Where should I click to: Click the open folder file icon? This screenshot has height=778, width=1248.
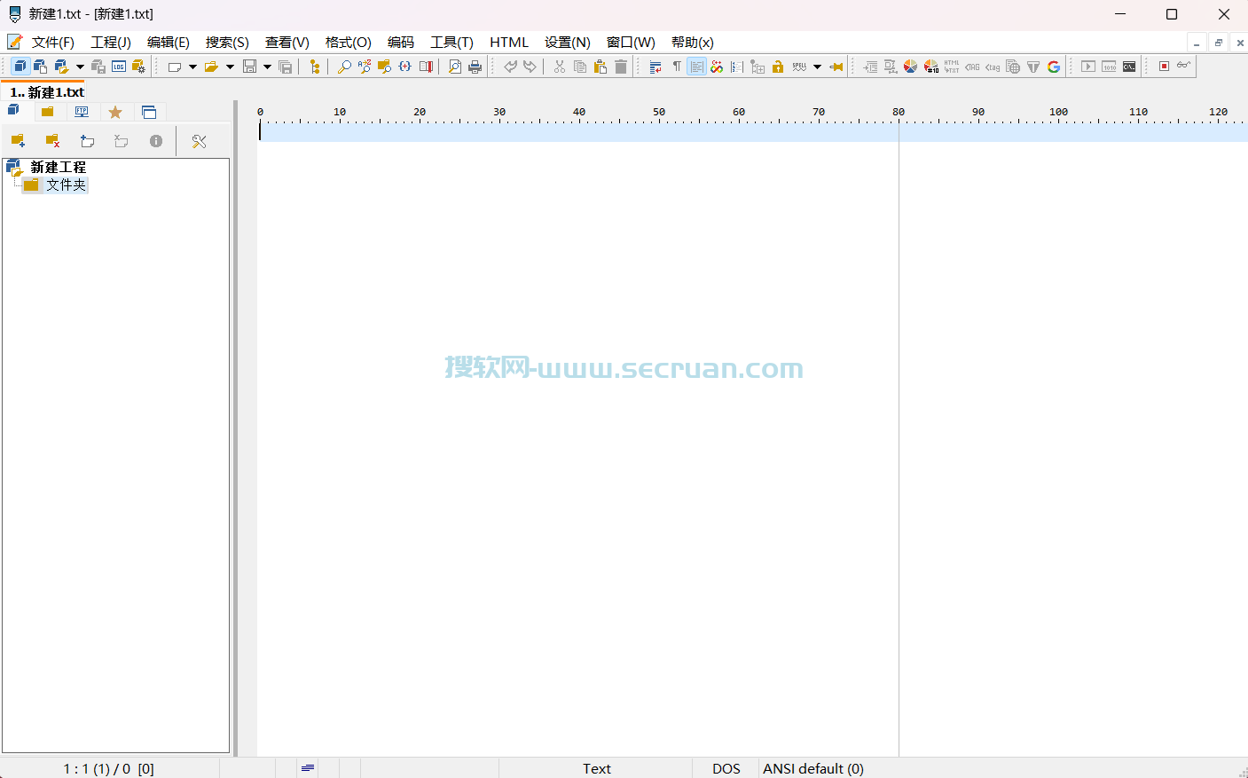211,67
